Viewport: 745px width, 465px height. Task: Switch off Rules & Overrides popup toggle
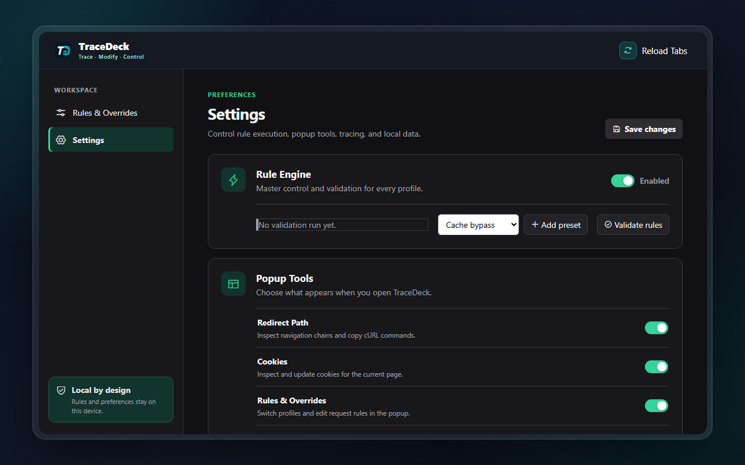point(657,406)
